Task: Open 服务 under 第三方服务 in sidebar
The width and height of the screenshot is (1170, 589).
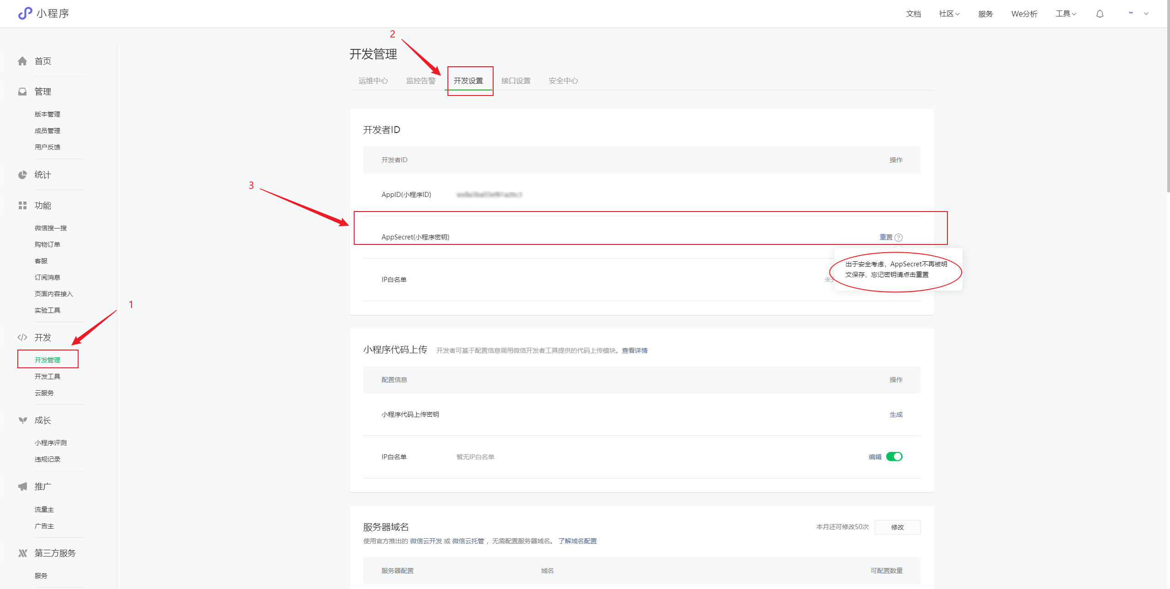Action: pyautogui.click(x=41, y=576)
